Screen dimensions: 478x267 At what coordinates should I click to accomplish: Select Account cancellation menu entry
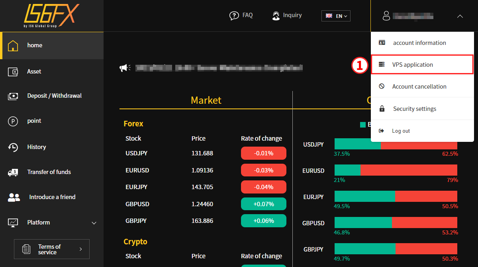422,87
